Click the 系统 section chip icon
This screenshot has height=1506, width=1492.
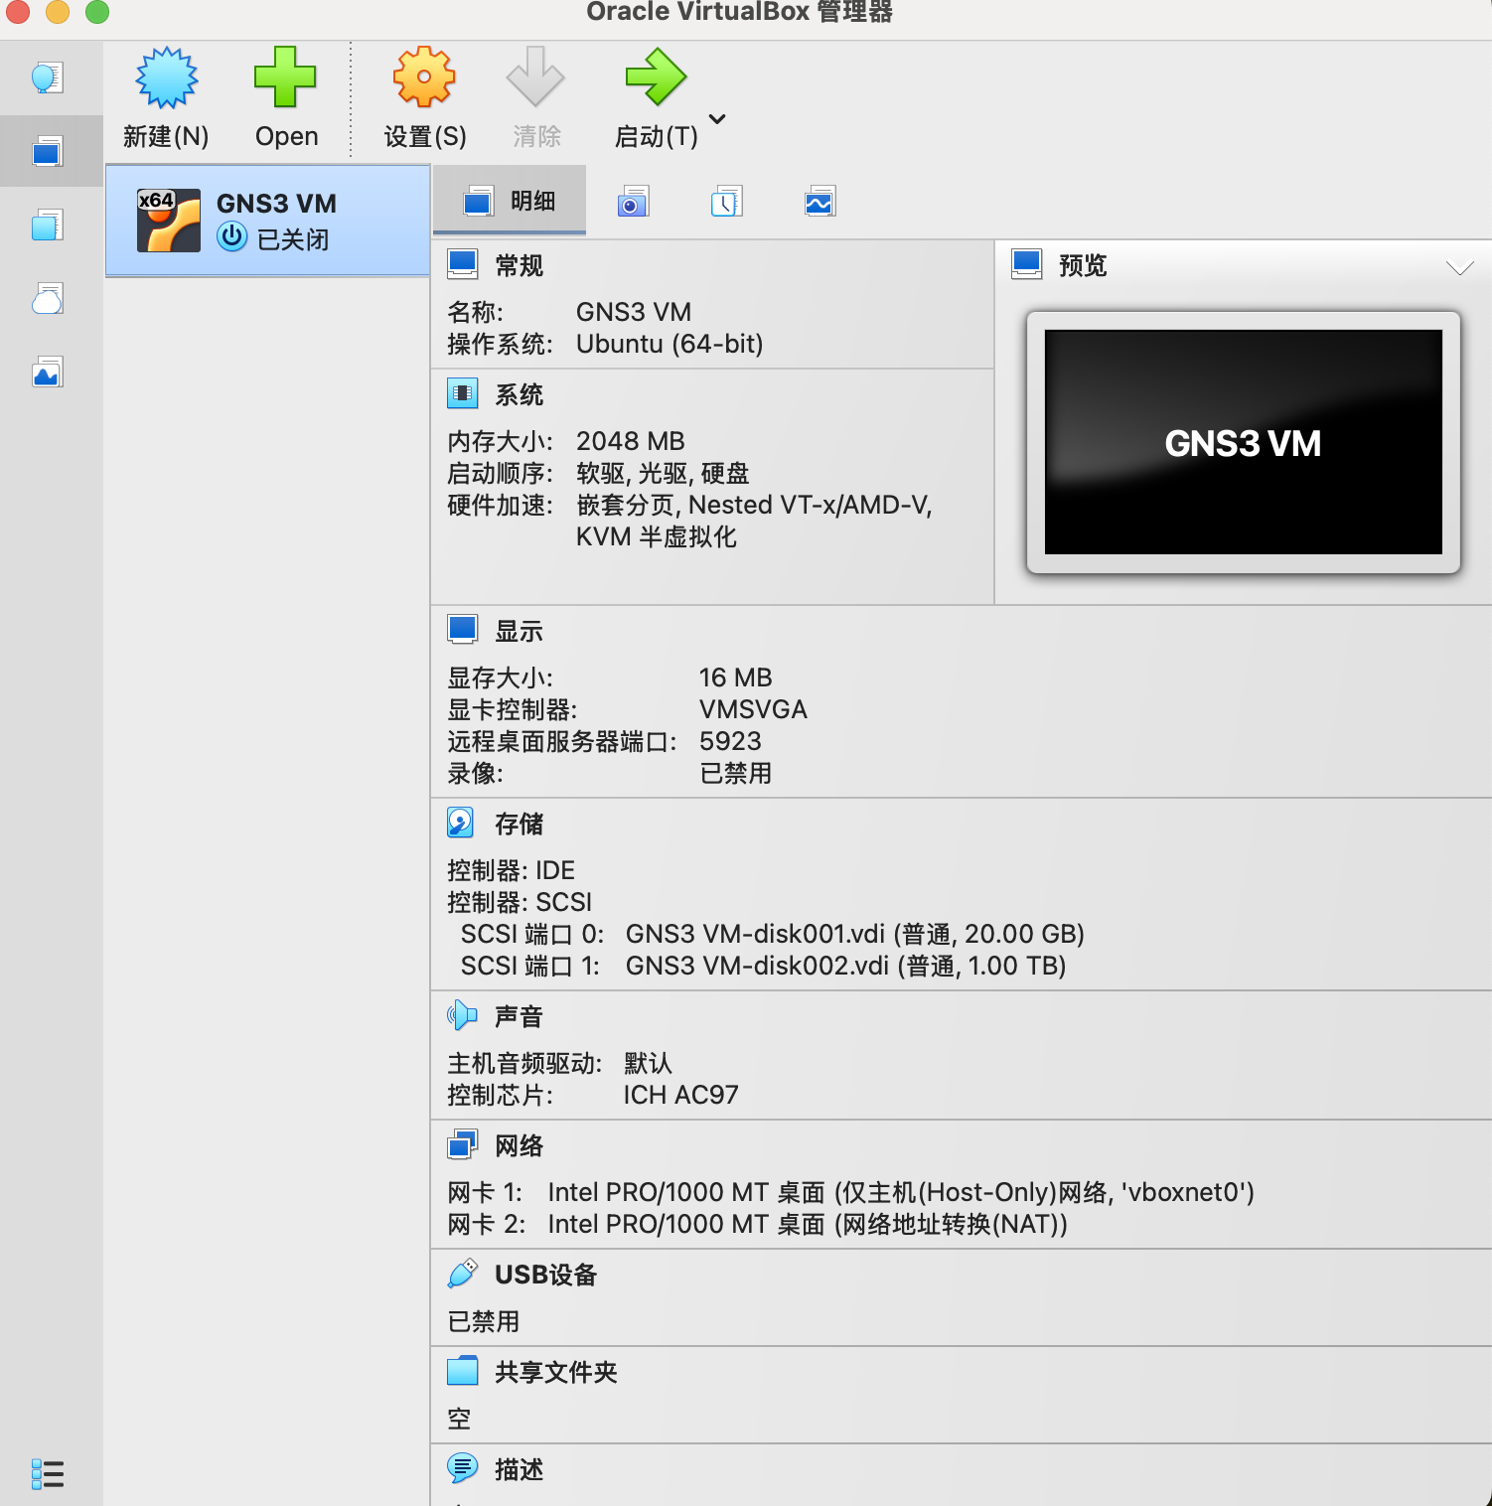tap(463, 393)
